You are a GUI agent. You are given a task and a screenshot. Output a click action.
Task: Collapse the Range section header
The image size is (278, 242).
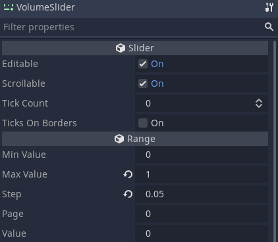pyautogui.click(x=135, y=139)
